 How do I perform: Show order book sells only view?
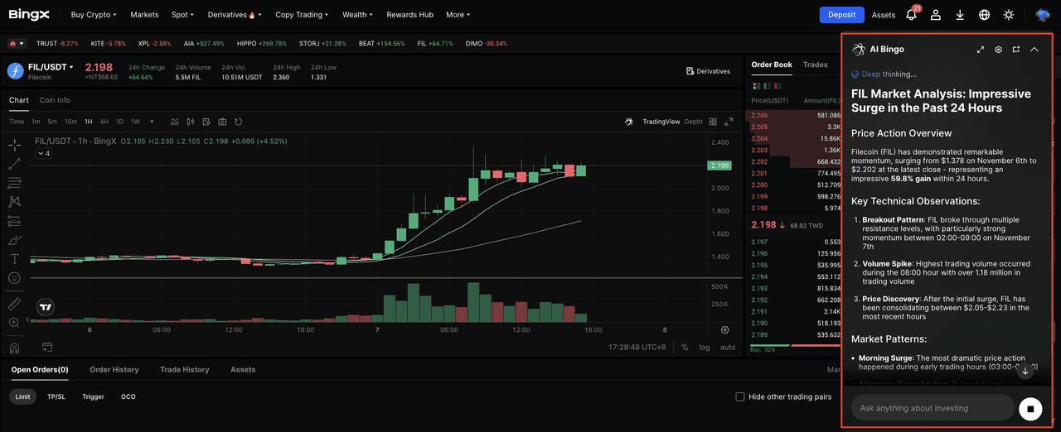pyautogui.click(x=779, y=85)
